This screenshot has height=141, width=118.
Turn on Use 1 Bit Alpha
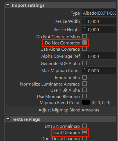[85, 90]
